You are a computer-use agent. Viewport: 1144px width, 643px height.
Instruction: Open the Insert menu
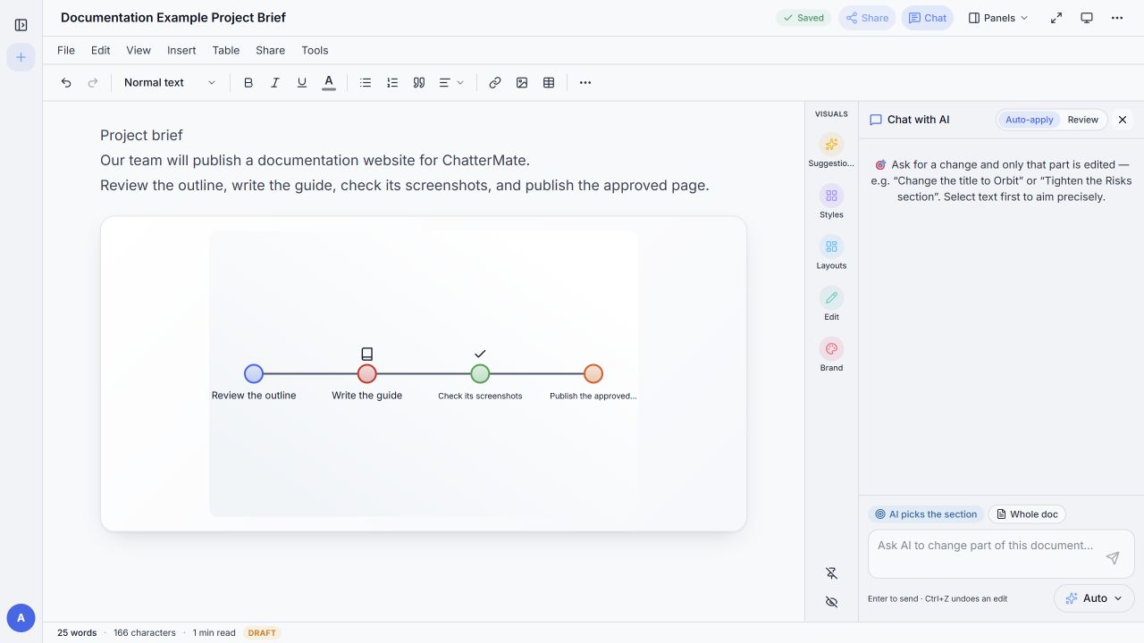coord(181,50)
